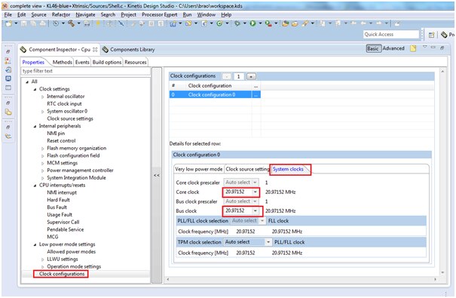Collapse the CPU interrupts/resets node
456x298 pixels.
pos(35,186)
